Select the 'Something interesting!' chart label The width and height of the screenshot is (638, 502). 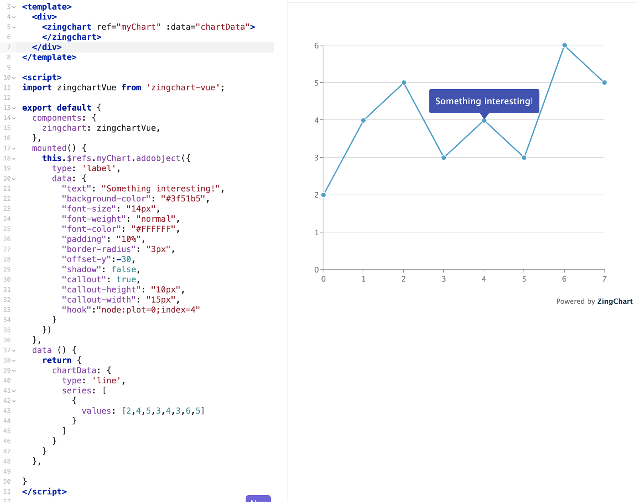click(484, 101)
